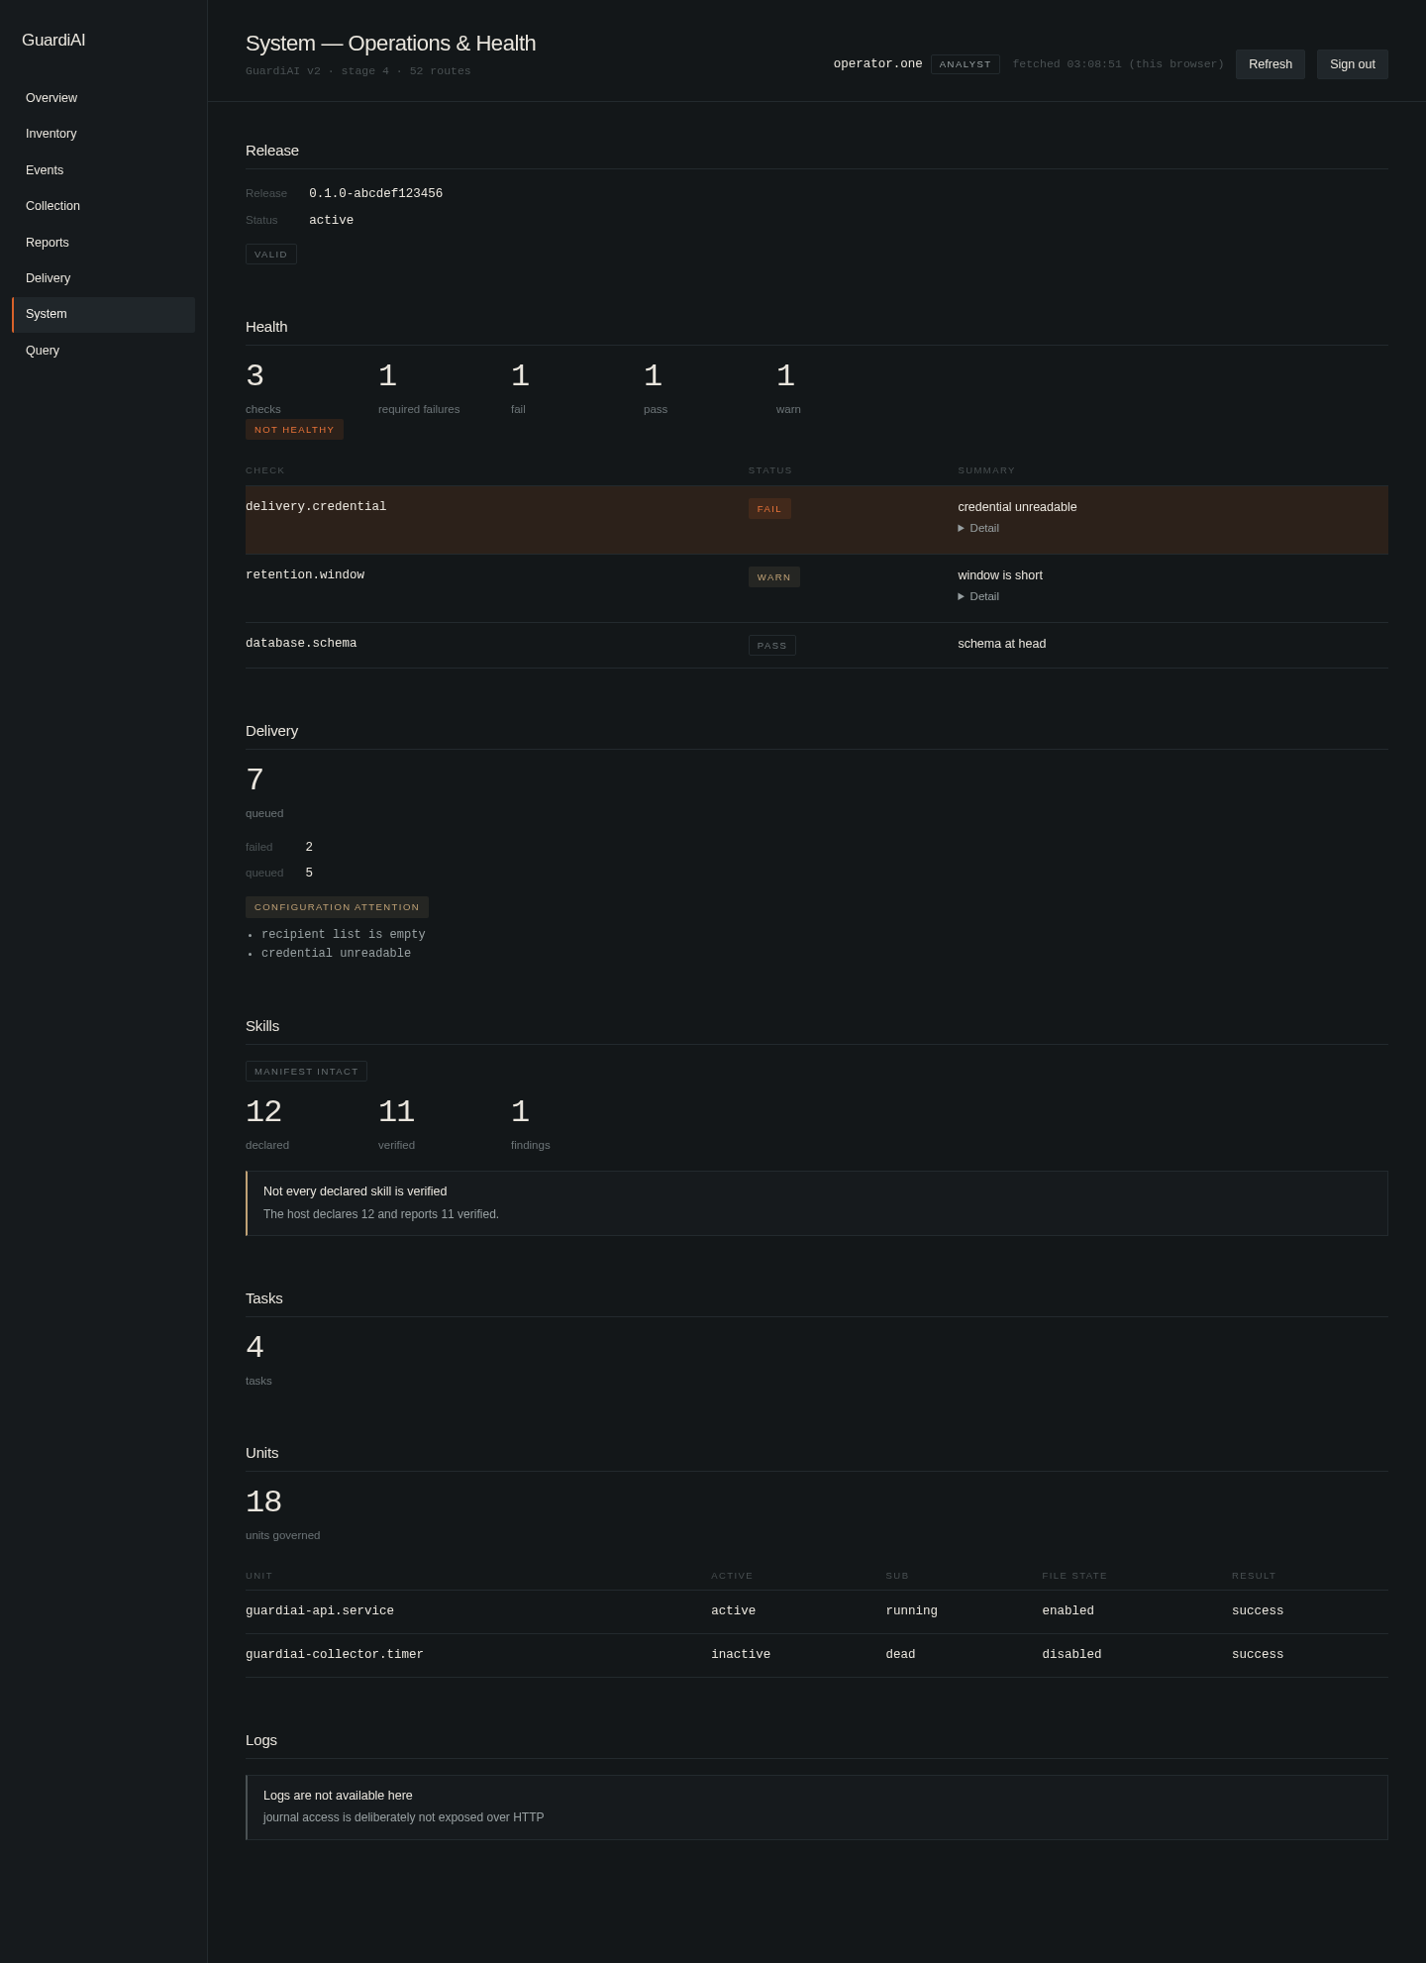Open the Delivery sidebar item
This screenshot has width=1426, height=1963.
pyautogui.click(x=103, y=278)
